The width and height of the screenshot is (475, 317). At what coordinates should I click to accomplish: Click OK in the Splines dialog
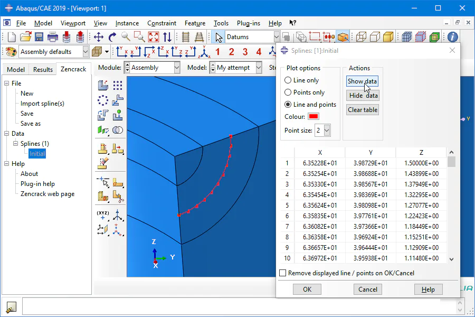pyautogui.click(x=307, y=290)
